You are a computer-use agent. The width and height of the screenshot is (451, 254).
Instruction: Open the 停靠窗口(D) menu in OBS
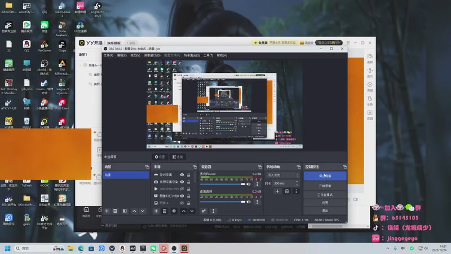[152, 55]
